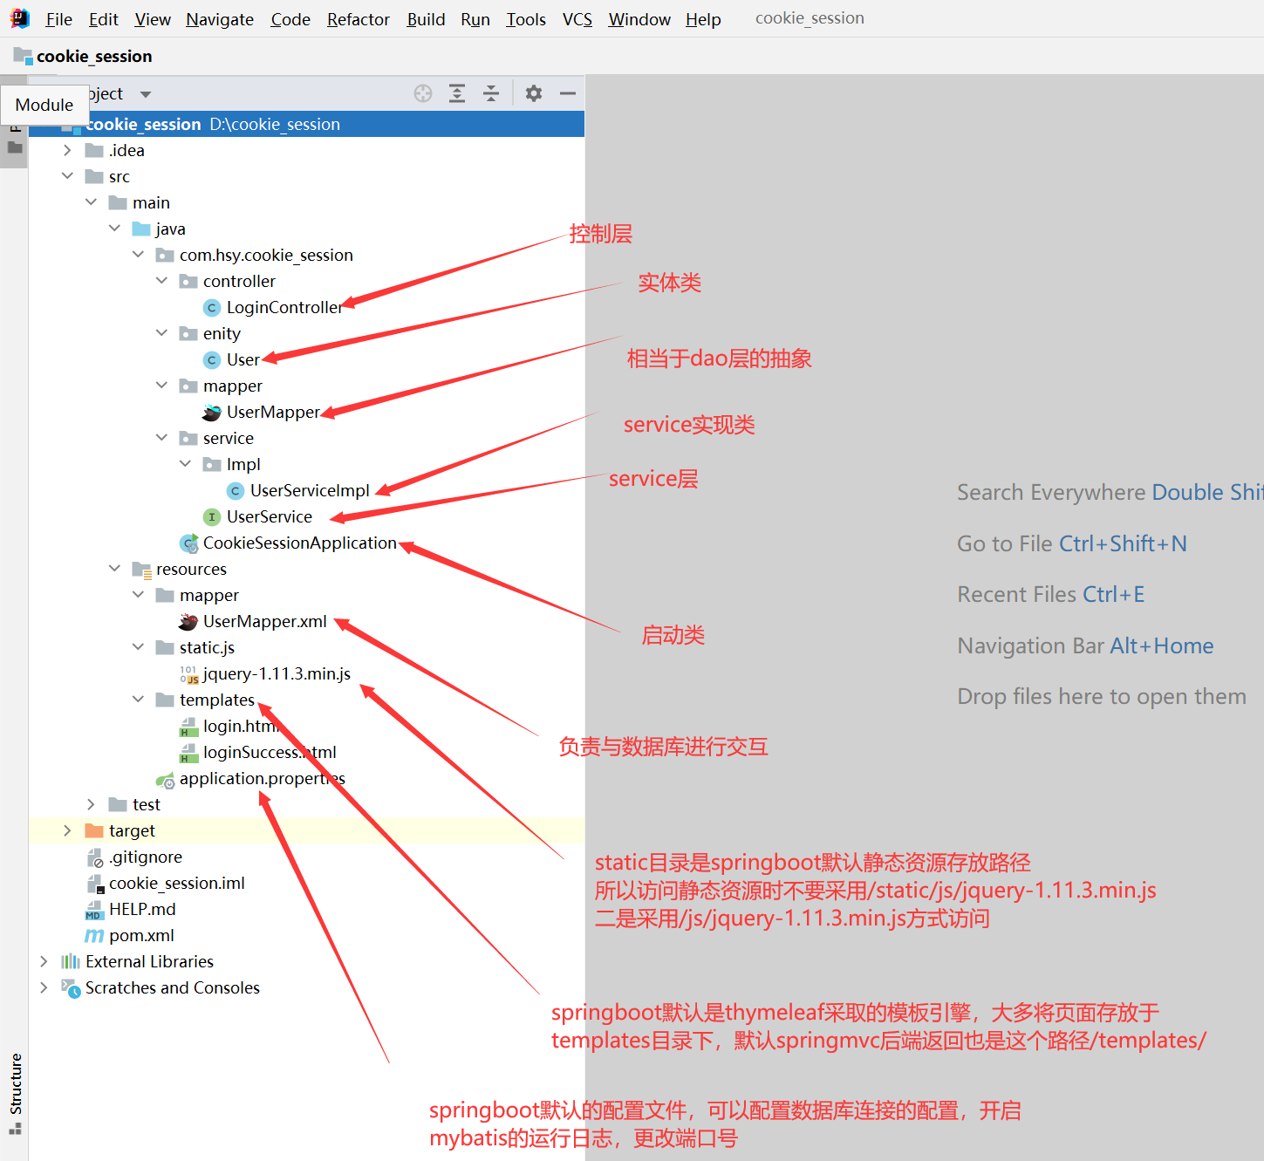Click the CookieSessionApplication Spring Boot icon
Screen dimensions: 1264x1161
188,543
